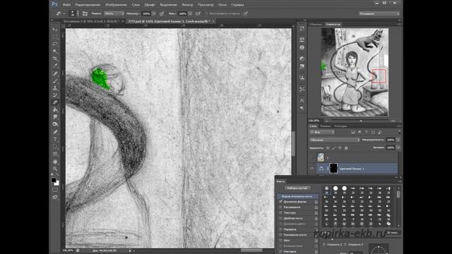Open the Изображение menu
The image size is (452, 254).
(116, 5)
